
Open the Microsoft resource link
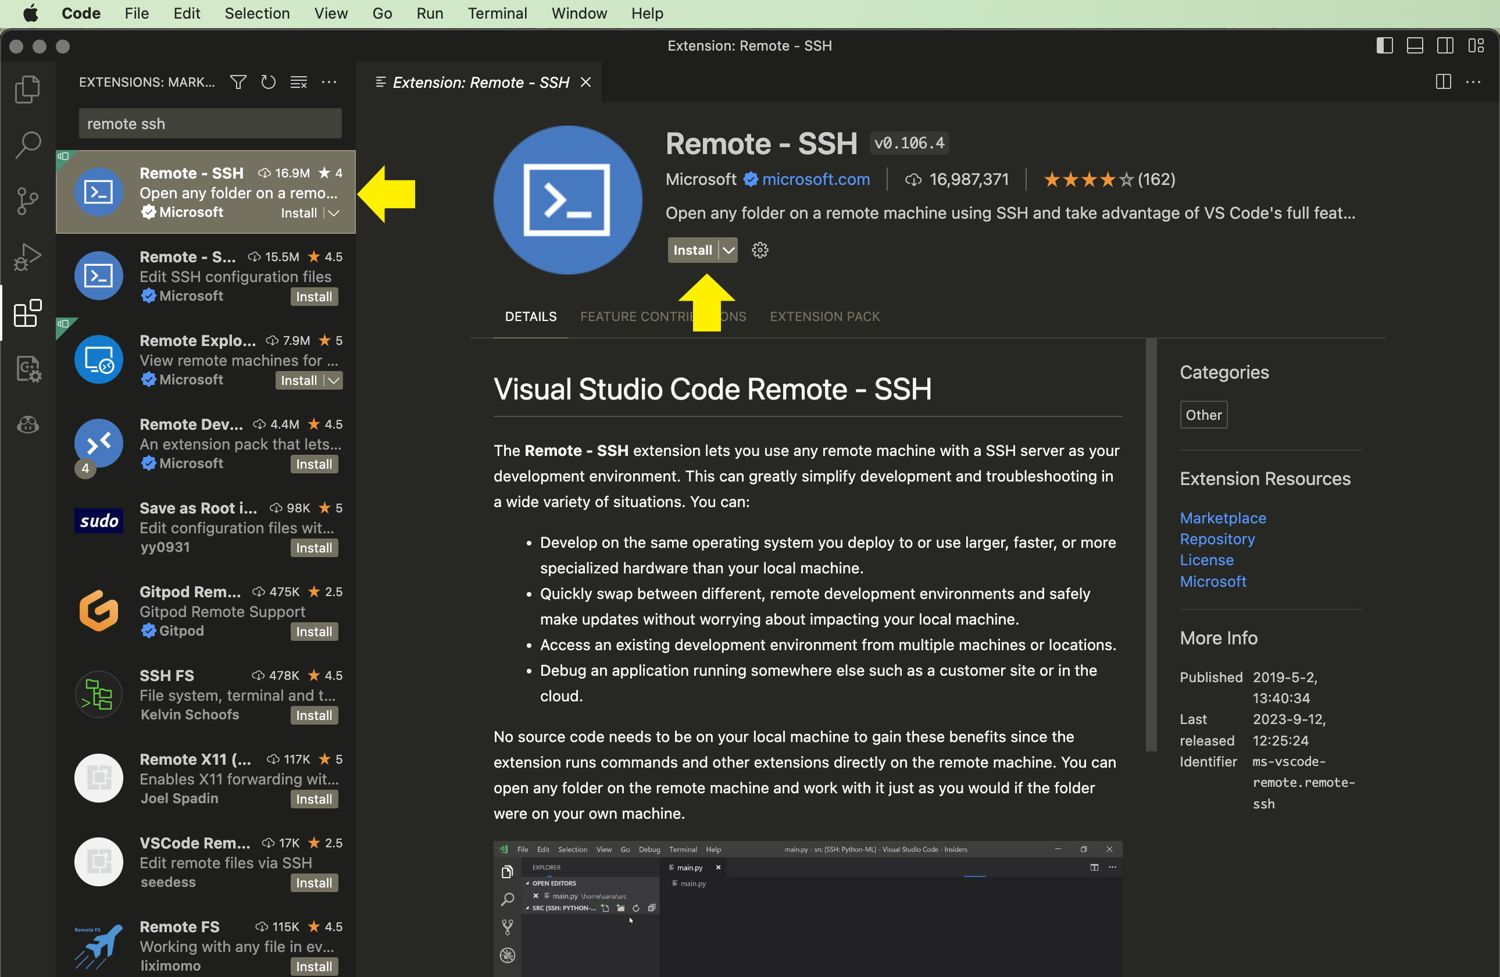[1213, 581]
